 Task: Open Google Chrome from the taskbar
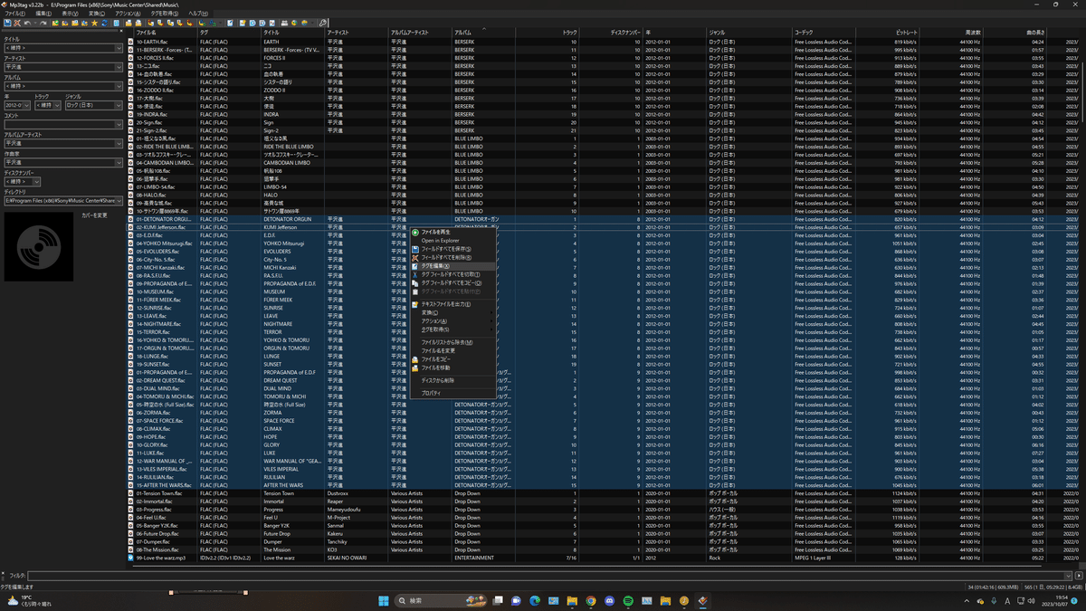(x=590, y=601)
